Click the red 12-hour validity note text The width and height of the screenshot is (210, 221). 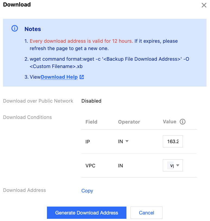(81, 41)
